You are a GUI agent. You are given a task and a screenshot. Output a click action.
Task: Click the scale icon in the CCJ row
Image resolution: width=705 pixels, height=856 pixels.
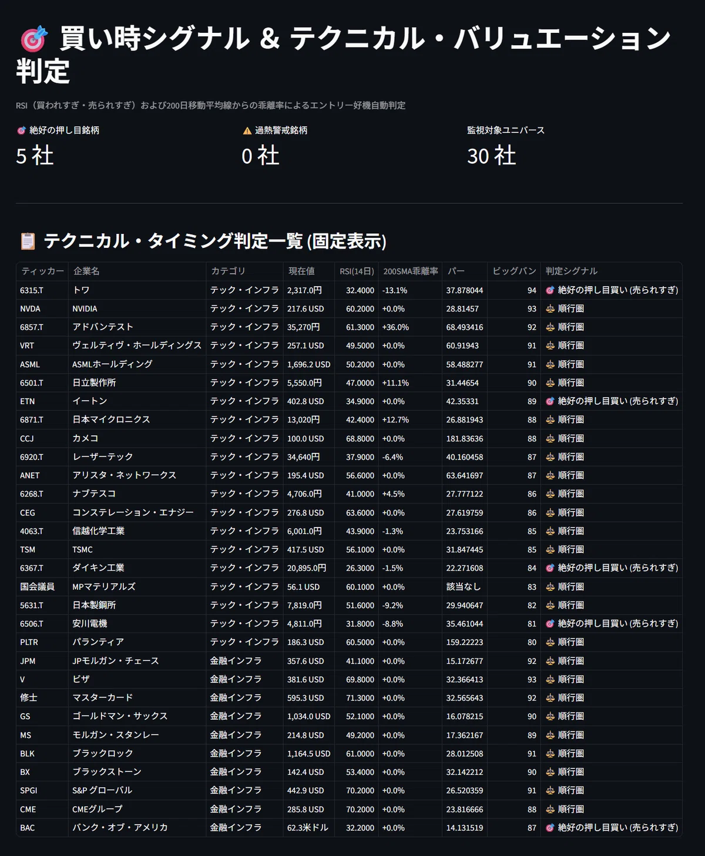point(550,438)
